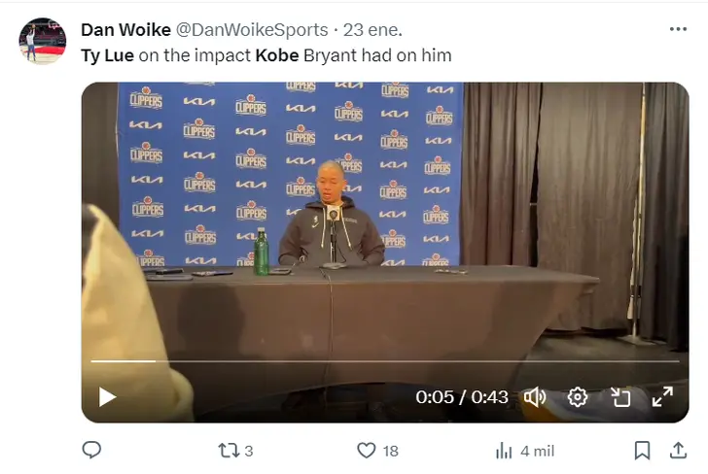
Task: Like the tweet with the heart icon
Action: click(x=377, y=451)
